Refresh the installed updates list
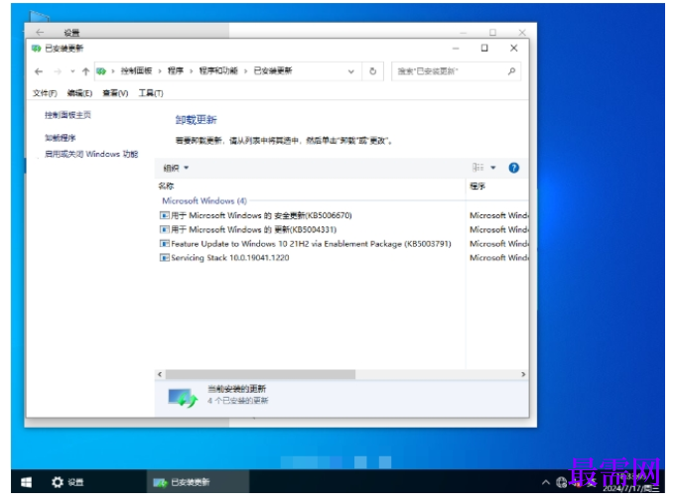Viewport: 679px width, 503px height. click(x=372, y=71)
